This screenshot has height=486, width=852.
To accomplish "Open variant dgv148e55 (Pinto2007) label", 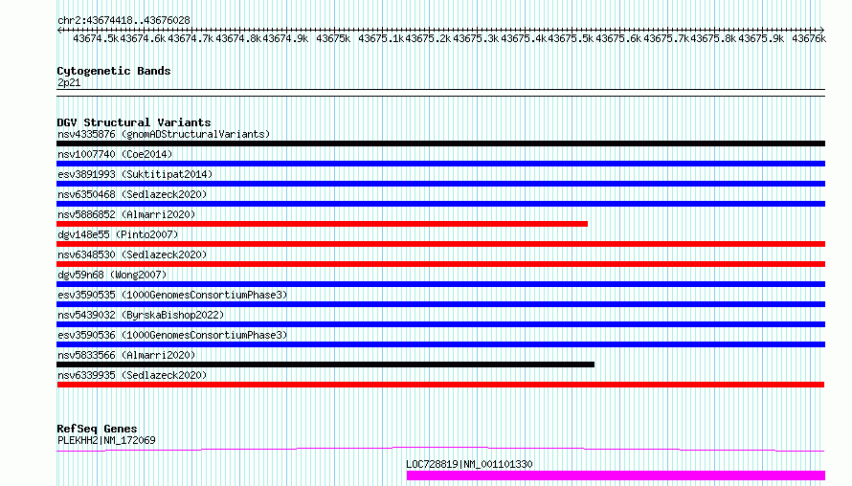I will 118,234.
